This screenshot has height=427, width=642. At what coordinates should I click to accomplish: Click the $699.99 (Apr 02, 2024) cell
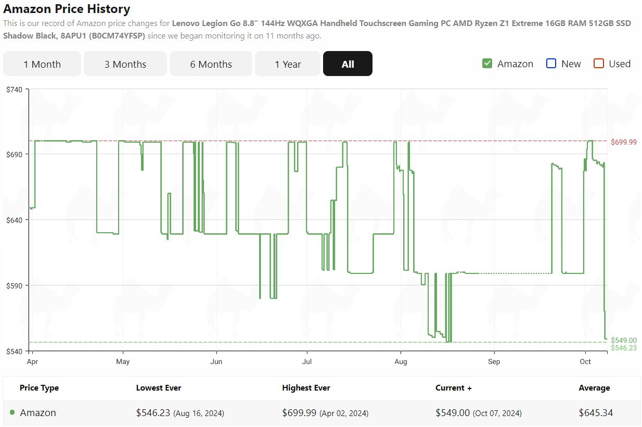point(325,413)
